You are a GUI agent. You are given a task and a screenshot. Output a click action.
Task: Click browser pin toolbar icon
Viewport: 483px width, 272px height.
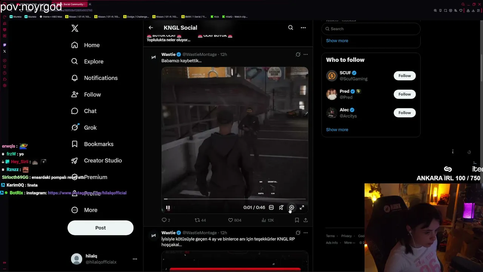click(440, 11)
